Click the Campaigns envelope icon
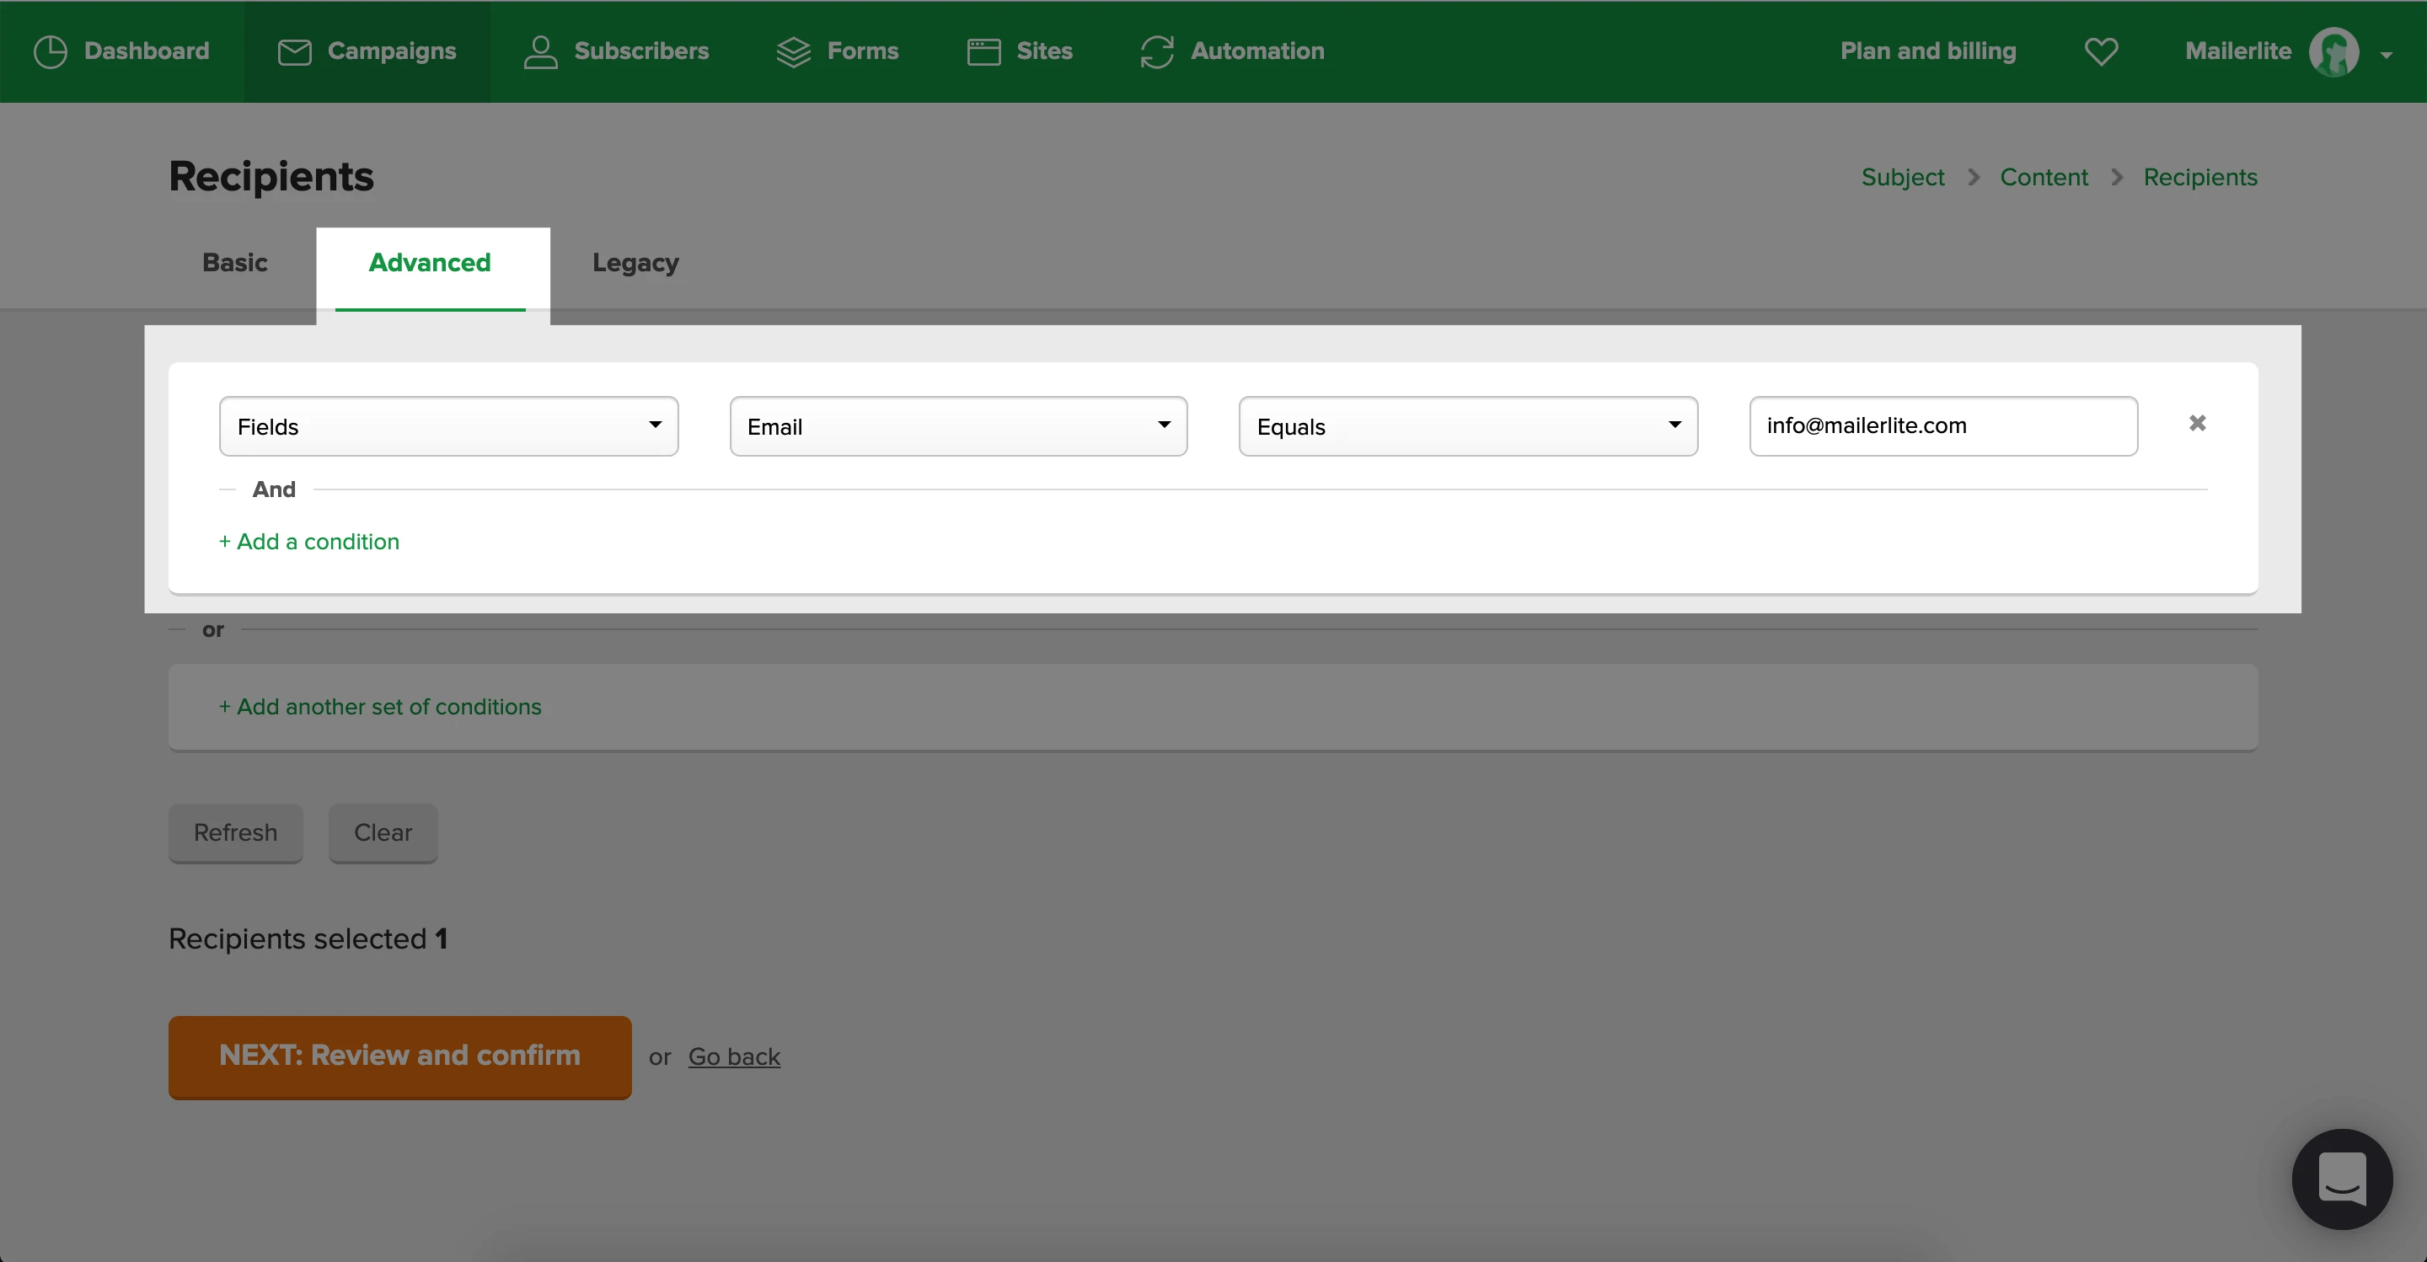The height and width of the screenshot is (1262, 2427). (x=294, y=51)
